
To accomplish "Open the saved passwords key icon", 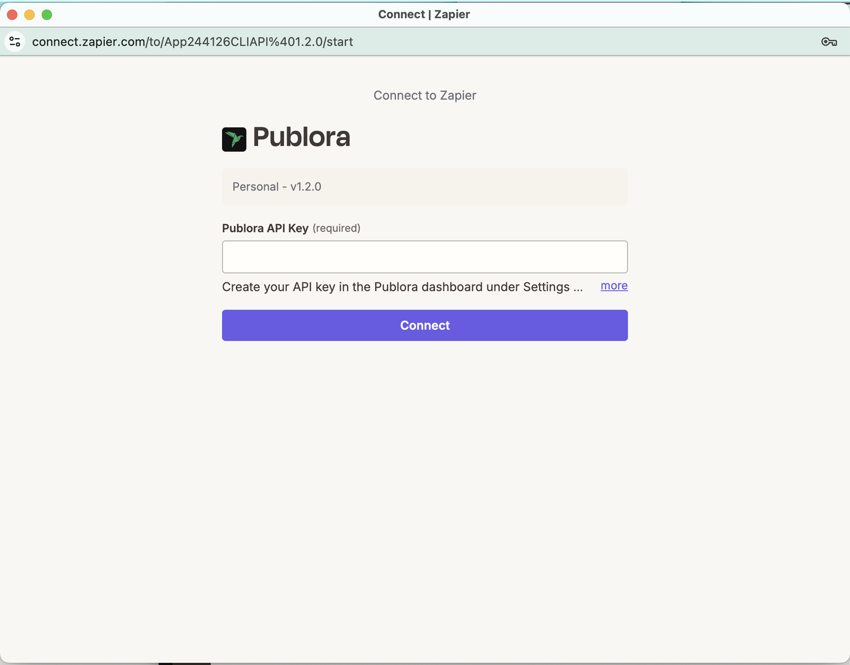I will click(829, 42).
